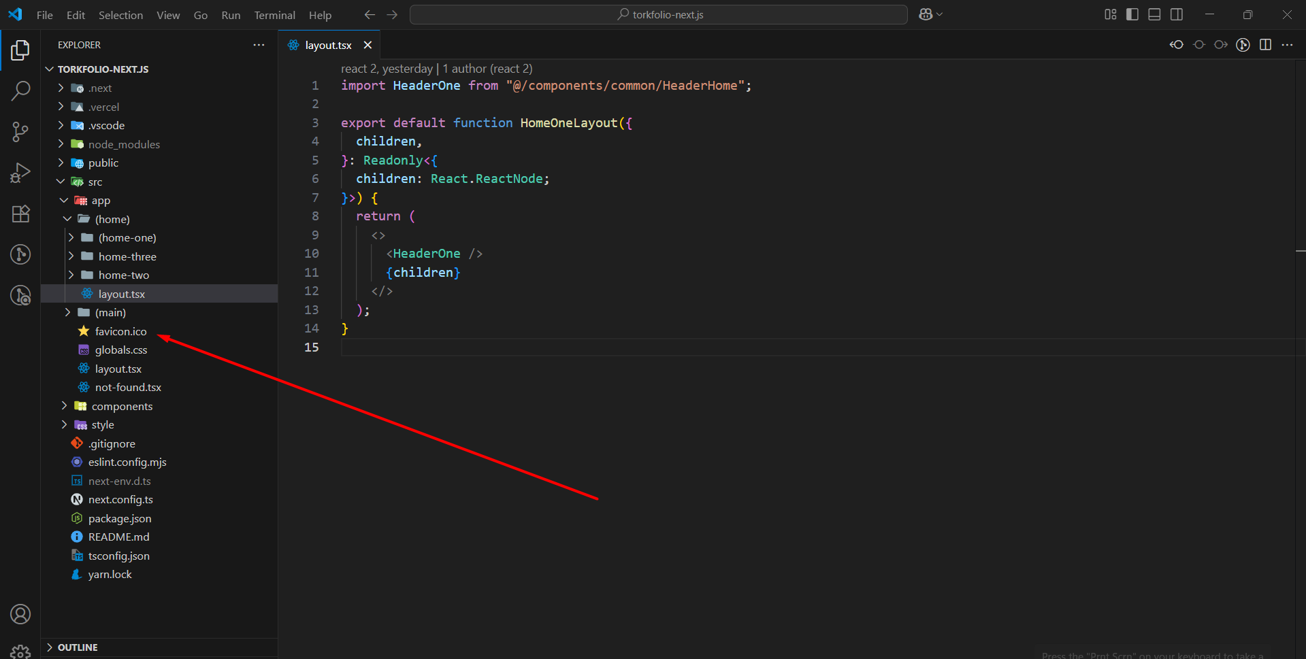Expand the node_modules folder
Image resolution: width=1306 pixels, height=659 pixels.
159,144
